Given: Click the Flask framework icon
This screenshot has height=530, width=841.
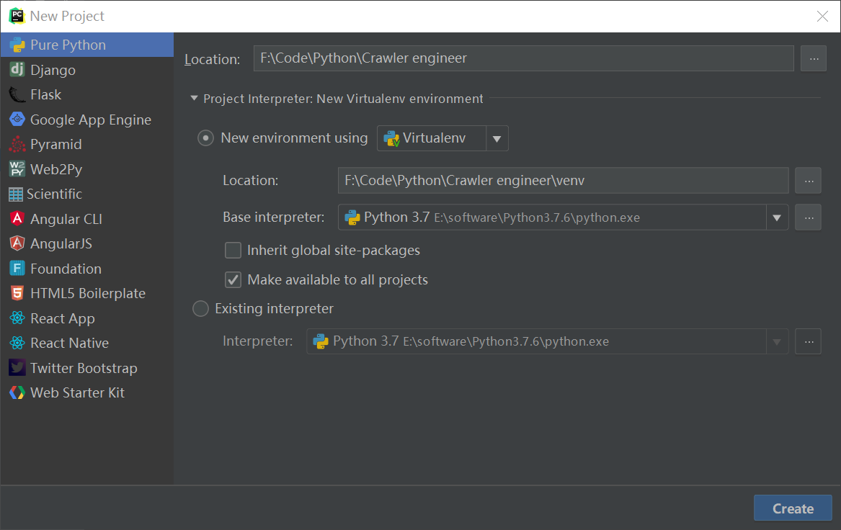Looking at the screenshot, I should (x=17, y=94).
